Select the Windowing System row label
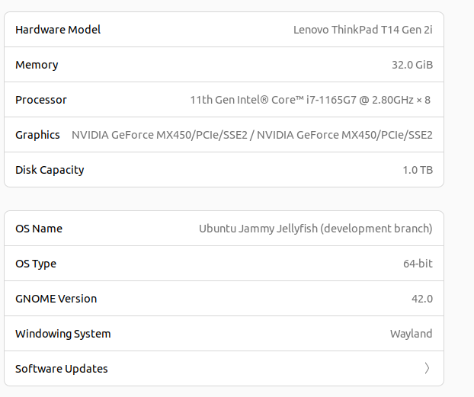The height and width of the screenshot is (397, 474). [63, 334]
